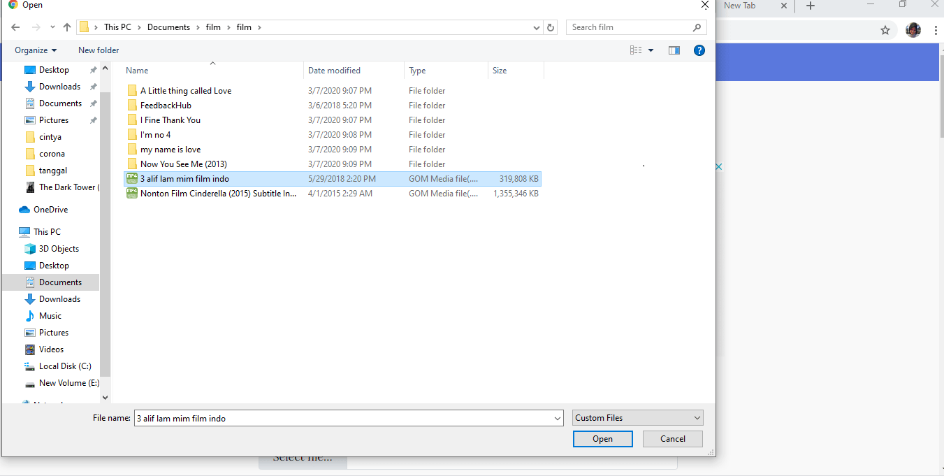
Task: Expand the Organize dropdown
Action: click(35, 50)
